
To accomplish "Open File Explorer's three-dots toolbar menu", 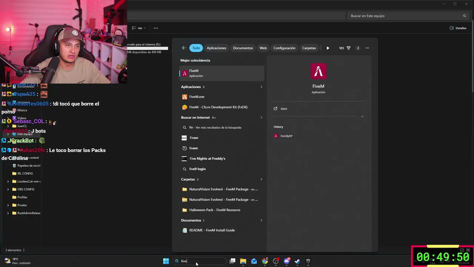I will (156, 28).
